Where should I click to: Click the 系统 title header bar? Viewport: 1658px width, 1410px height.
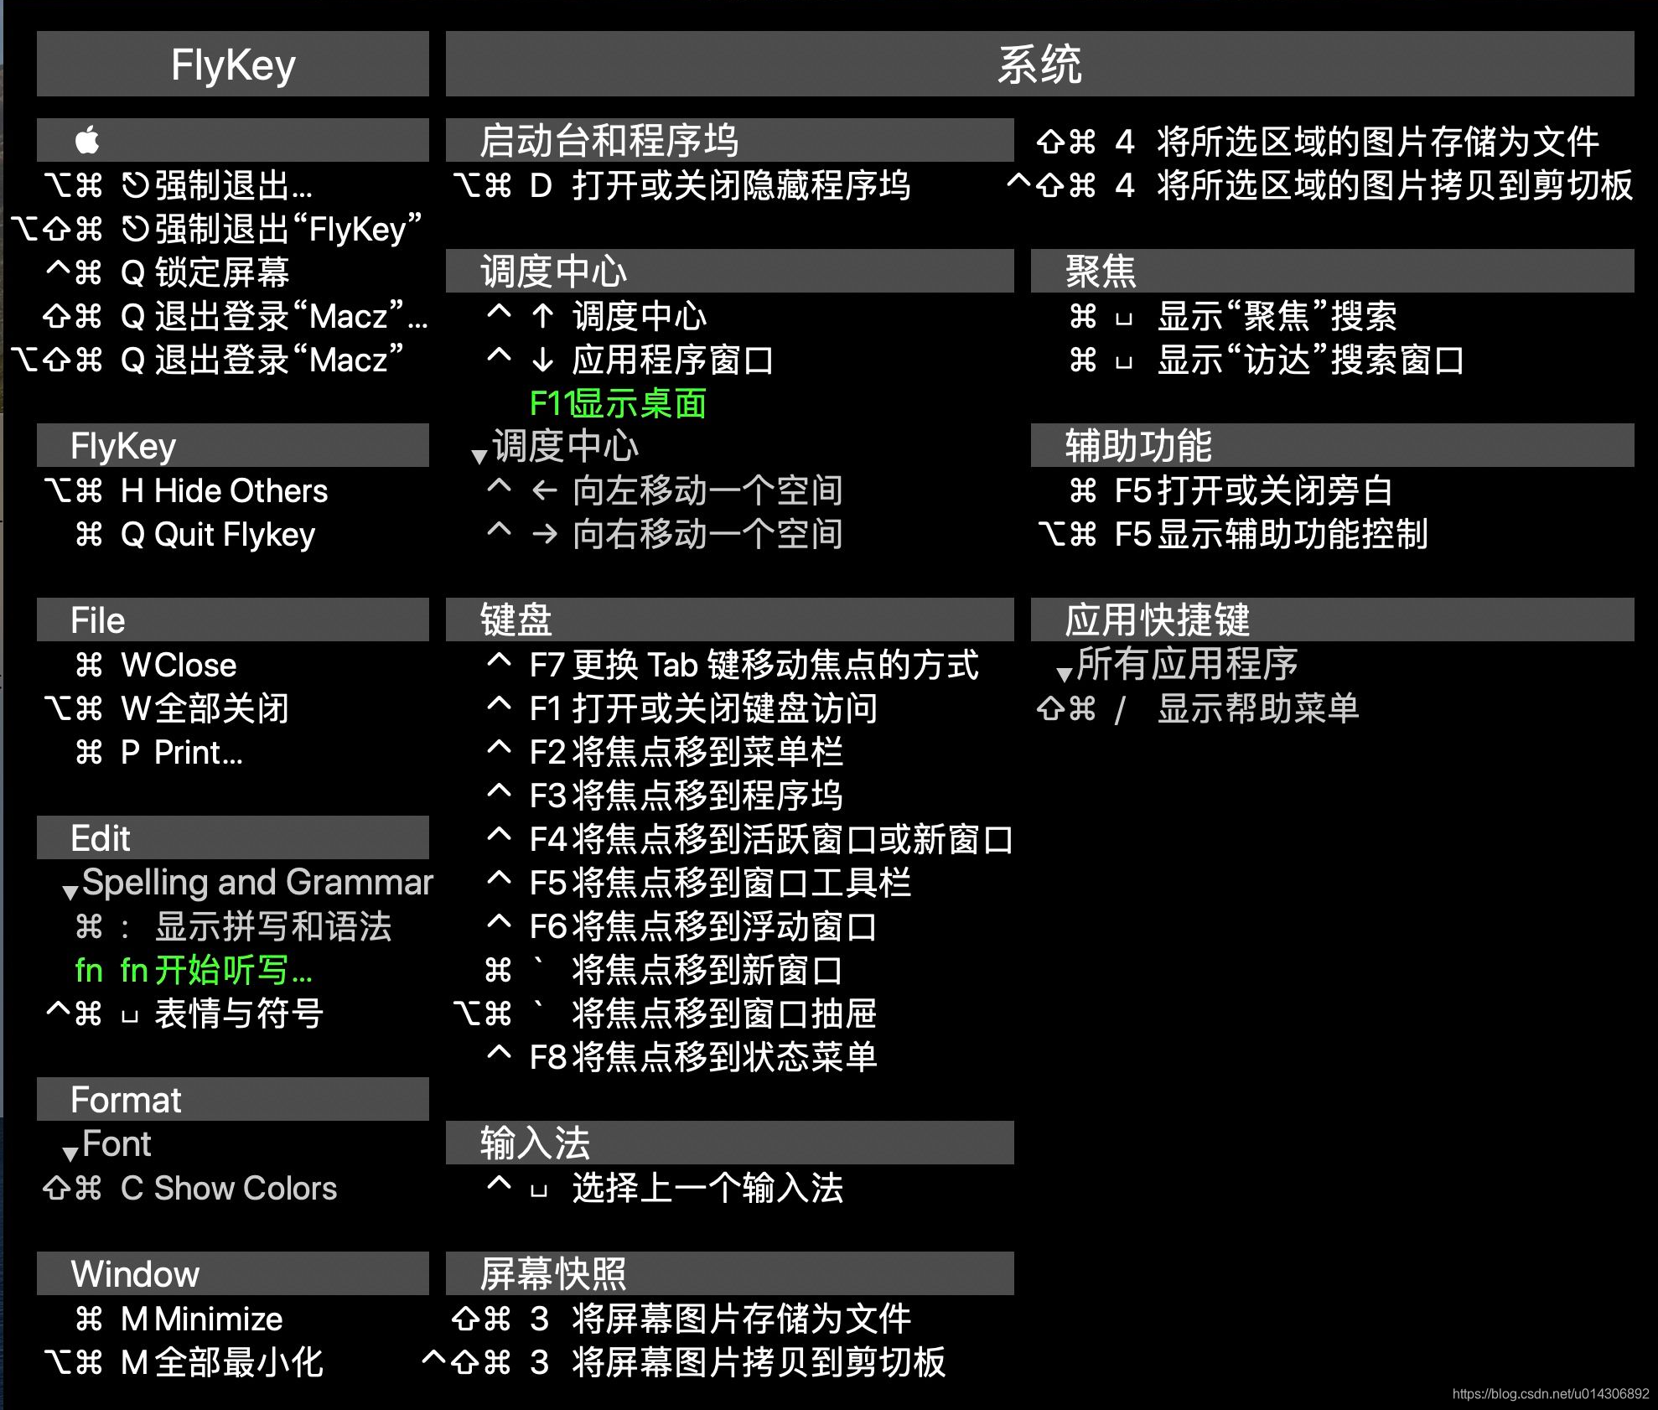tap(1039, 65)
